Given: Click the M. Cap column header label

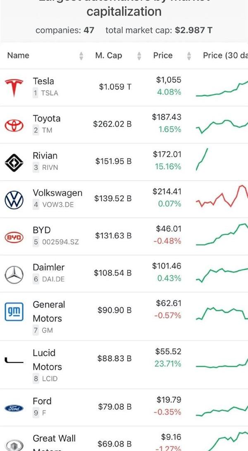Looking at the screenshot, I should (x=109, y=56).
